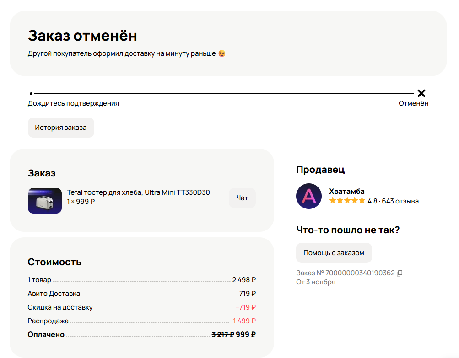Click the Авито Доставка cost row
459x358 pixels.
[54, 294]
